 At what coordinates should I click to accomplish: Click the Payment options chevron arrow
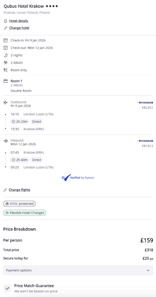[x=148, y=270]
